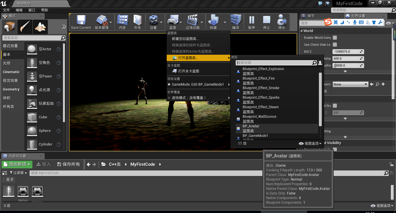The image size is (396, 213).
Task: Open the Content (内容) browser toolbar icon
Action: 122,20
